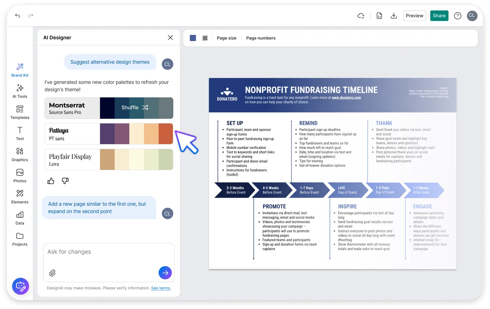The width and height of the screenshot is (490, 309).
Task: Click the paperclip attach file icon
Action: coord(52,273)
